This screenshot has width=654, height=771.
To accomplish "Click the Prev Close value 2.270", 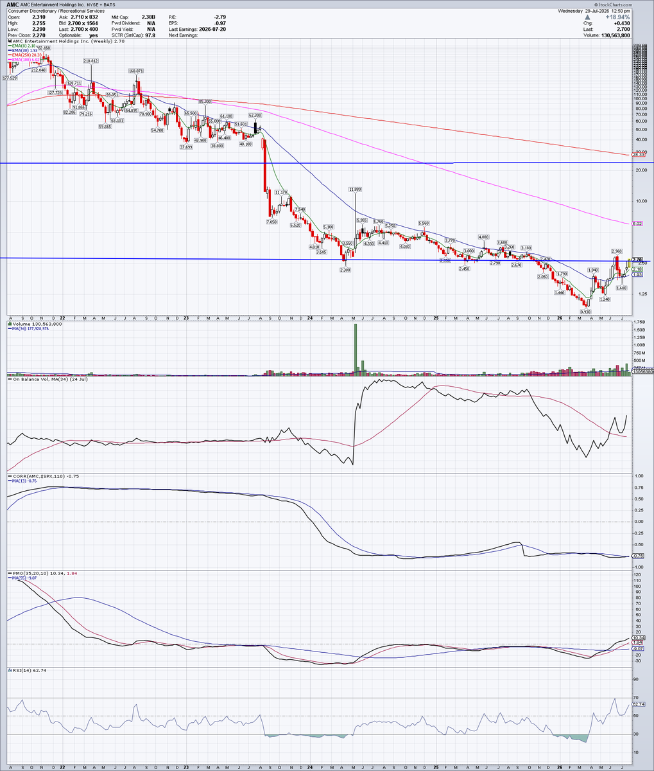I will tap(39, 37).
